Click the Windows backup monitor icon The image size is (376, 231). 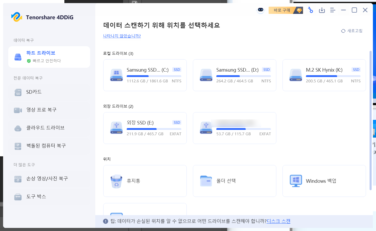pyautogui.click(x=296, y=181)
